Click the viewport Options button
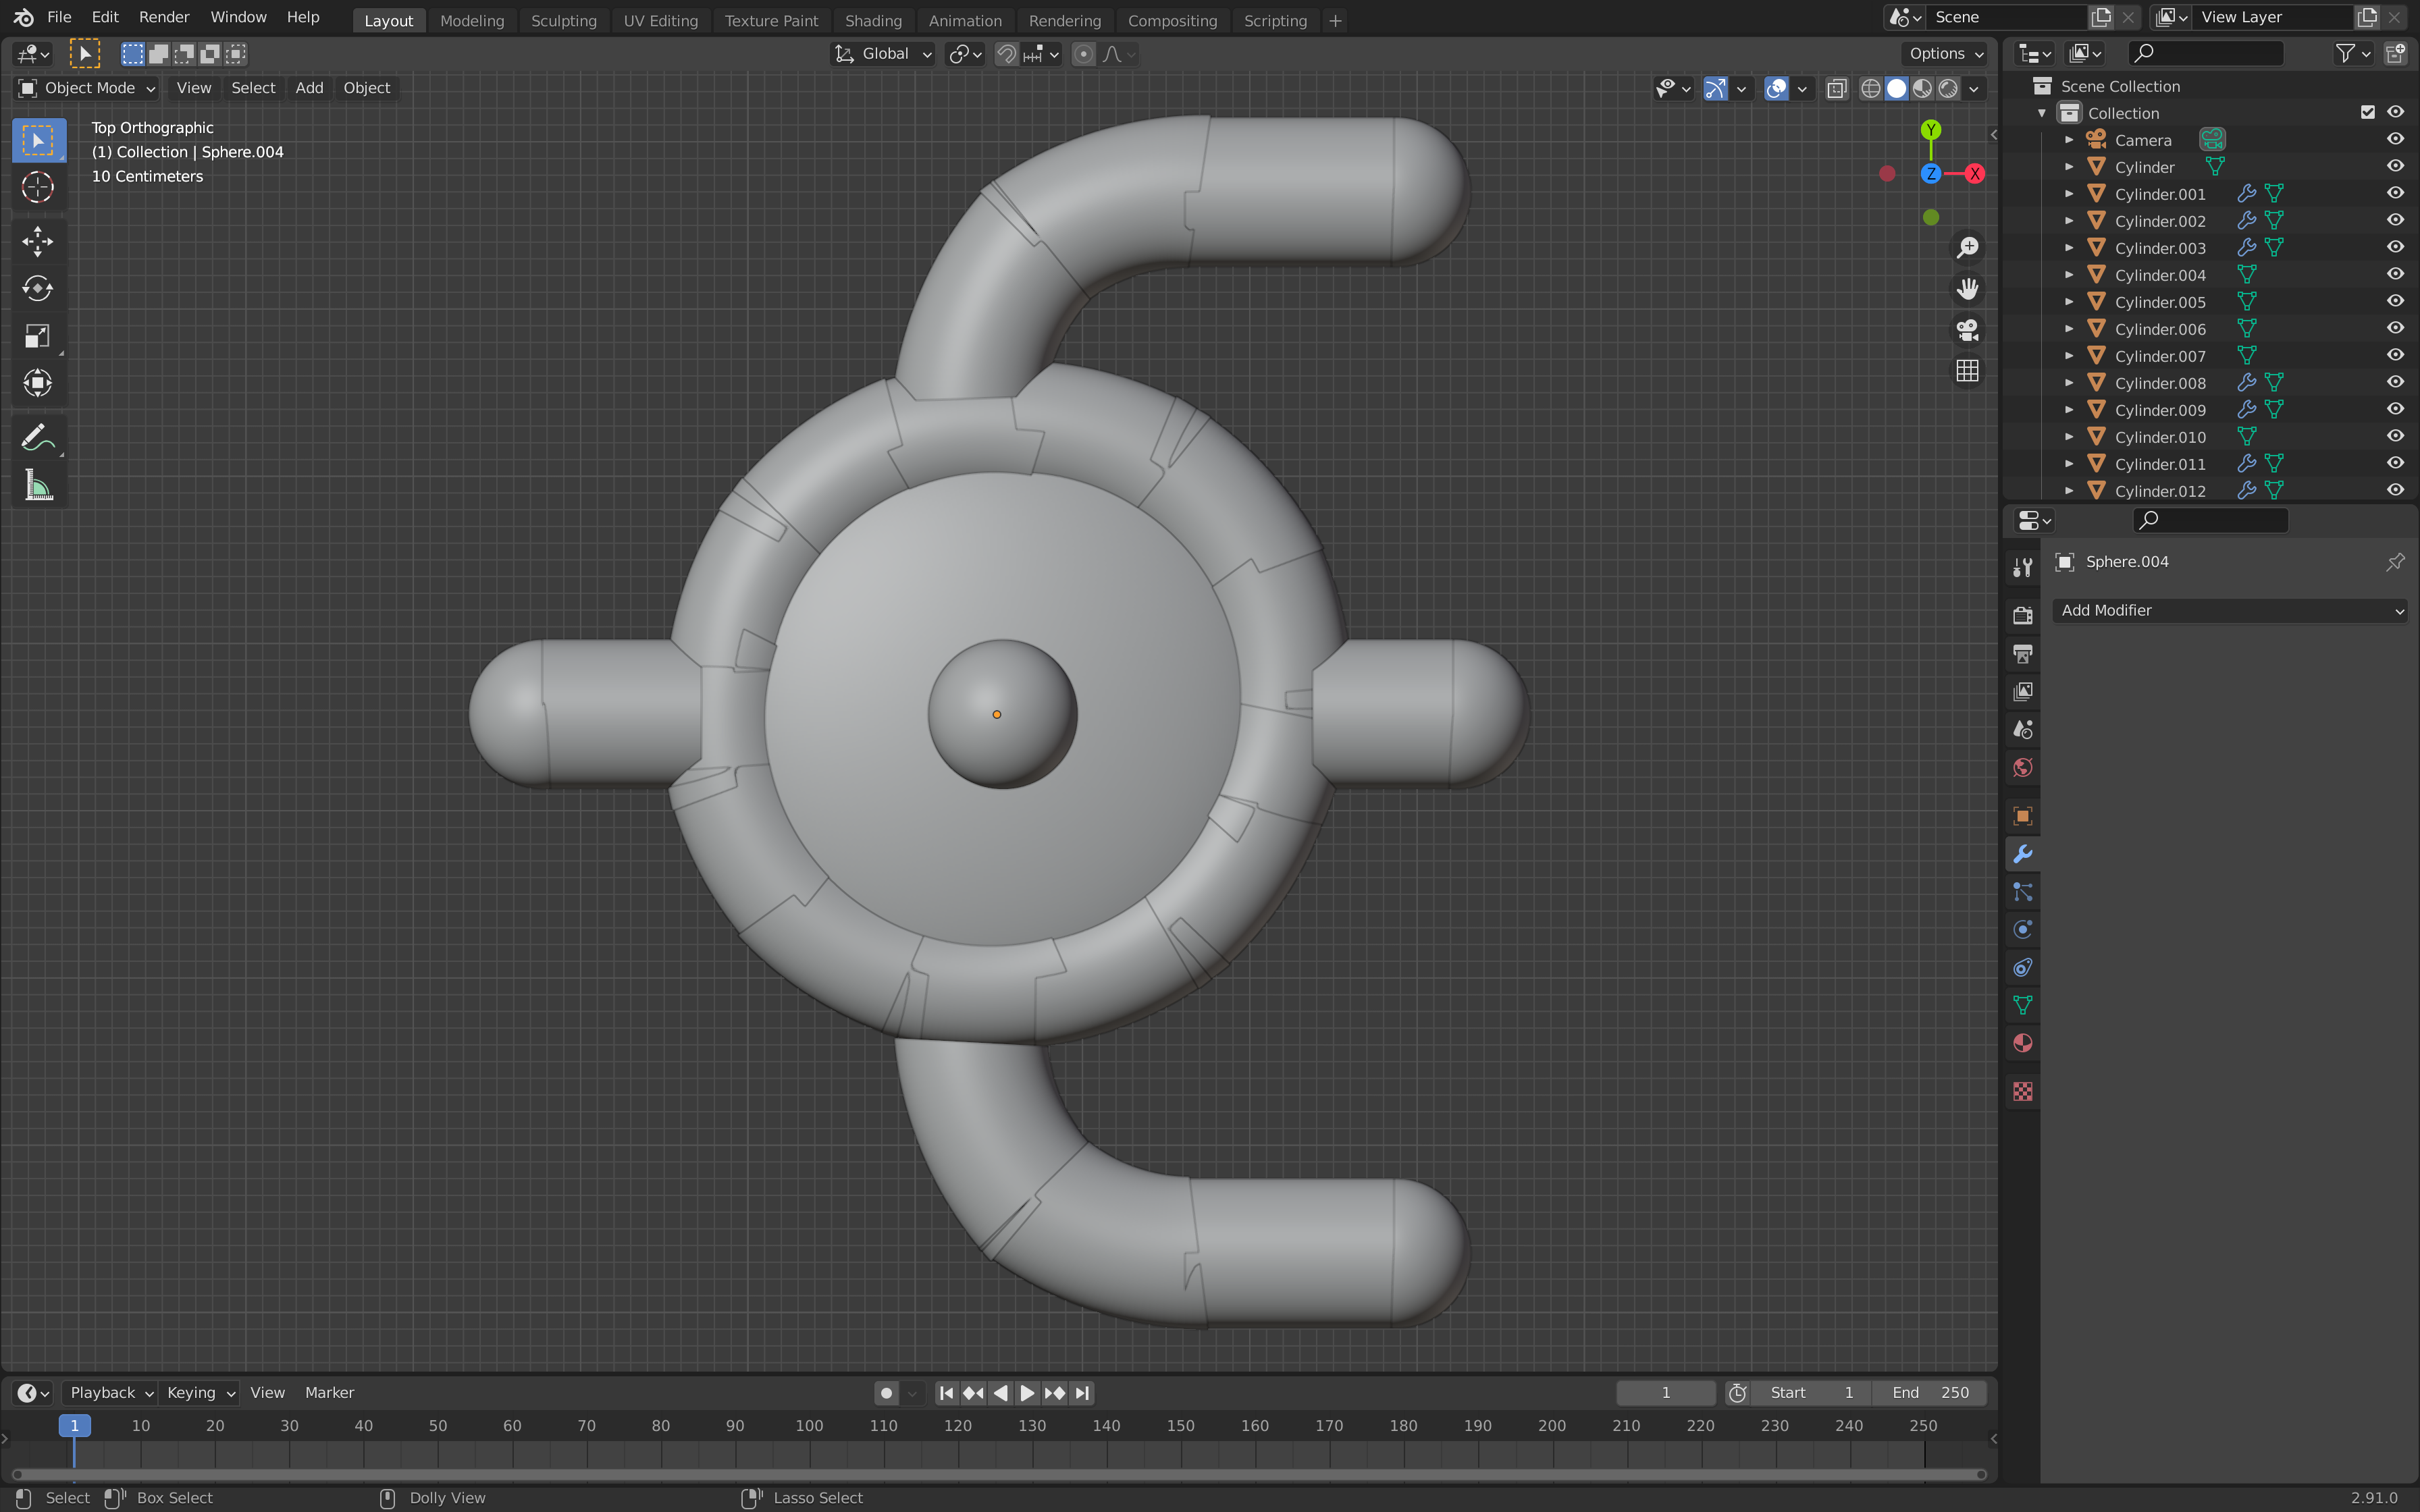The height and width of the screenshot is (1512, 2420). pyautogui.click(x=1945, y=54)
